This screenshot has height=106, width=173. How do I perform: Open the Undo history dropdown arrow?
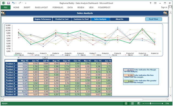pyautogui.click(x=16, y=3)
